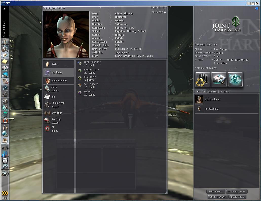261x201 pixels.
Task: Open the Assets cube icon
Action: [5, 101]
